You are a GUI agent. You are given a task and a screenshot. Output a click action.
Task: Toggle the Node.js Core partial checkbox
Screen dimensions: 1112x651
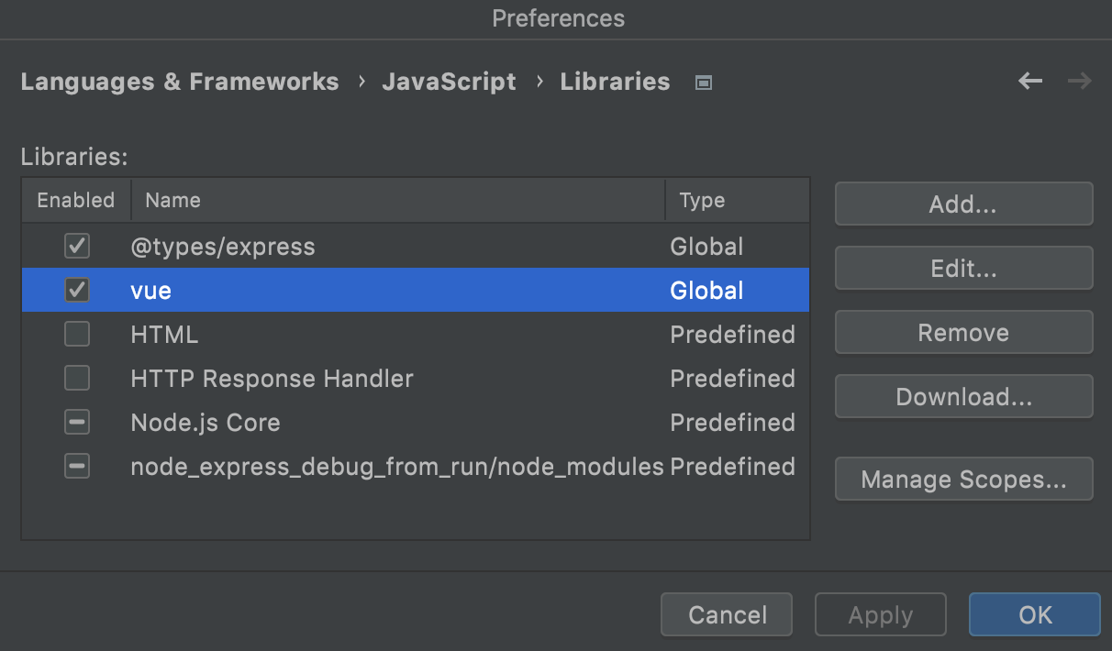[77, 422]
